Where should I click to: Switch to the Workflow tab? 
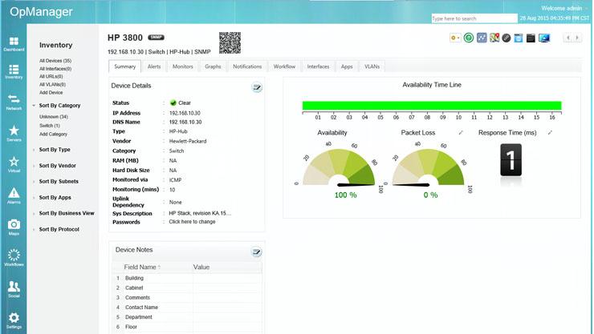pyautogui.click(x=284, y=66)
